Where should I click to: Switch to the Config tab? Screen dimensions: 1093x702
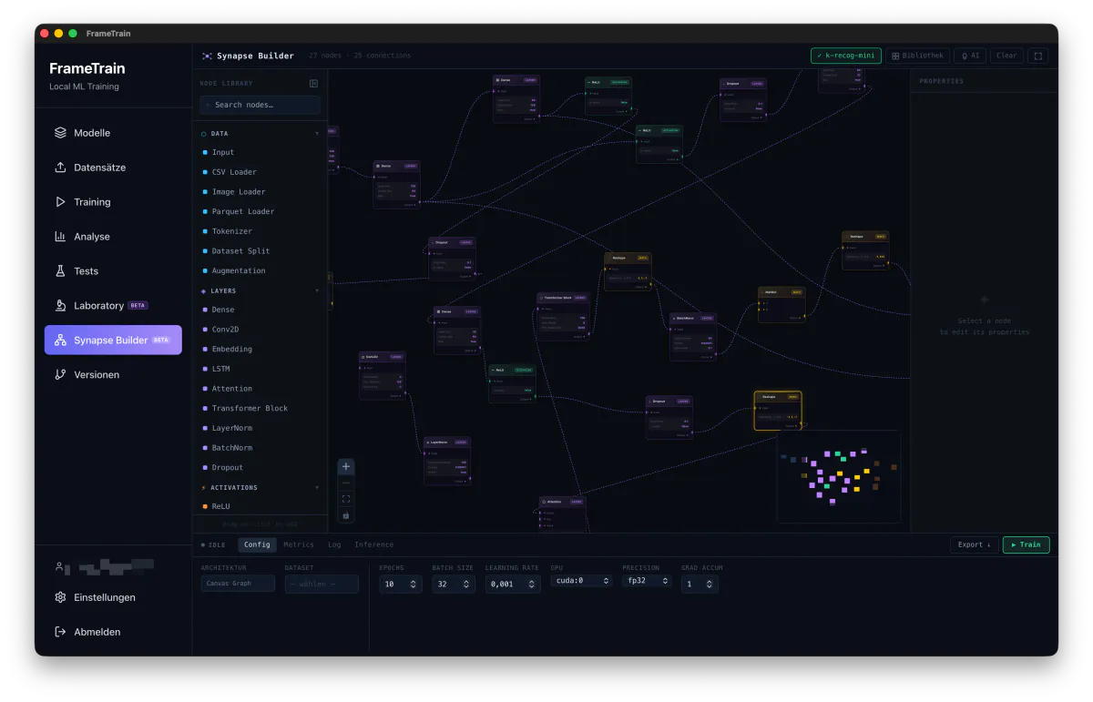coord(257,544)
